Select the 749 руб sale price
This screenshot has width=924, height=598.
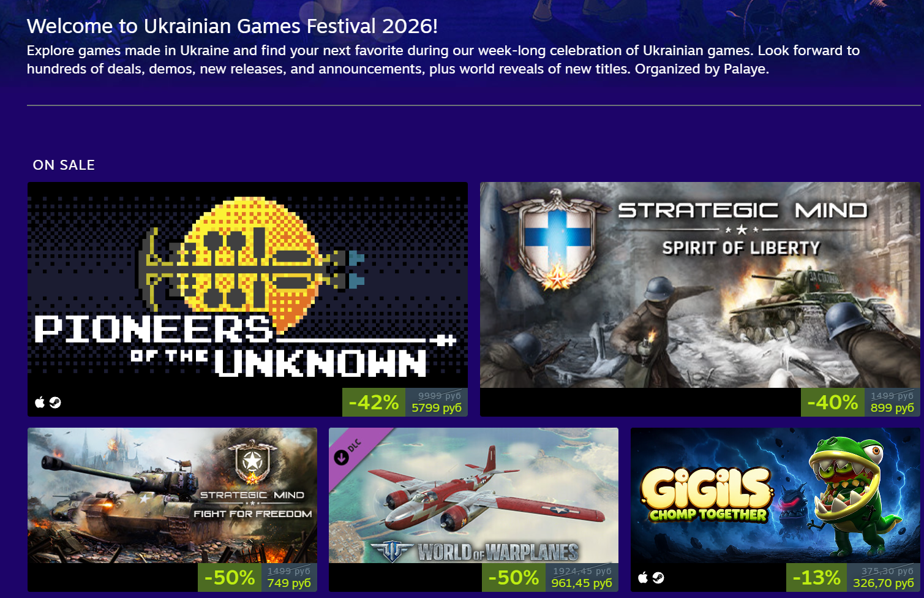(289, 583)
